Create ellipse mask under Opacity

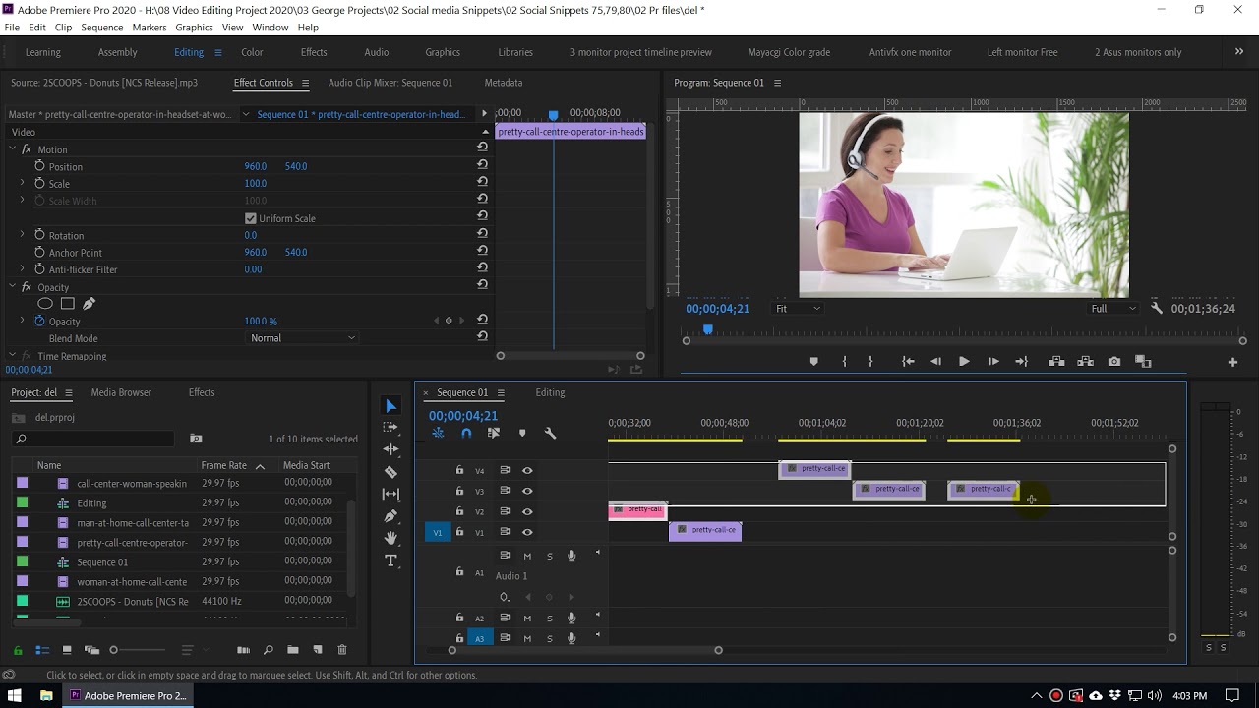(45, 304)
